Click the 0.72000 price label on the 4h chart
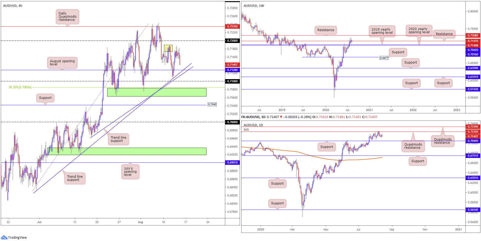The height and width of the screenshot is (241, 481). [x=232, y=41]
